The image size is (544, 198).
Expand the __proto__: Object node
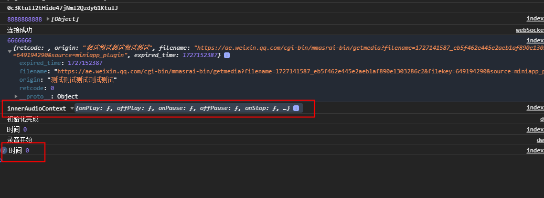16,96
